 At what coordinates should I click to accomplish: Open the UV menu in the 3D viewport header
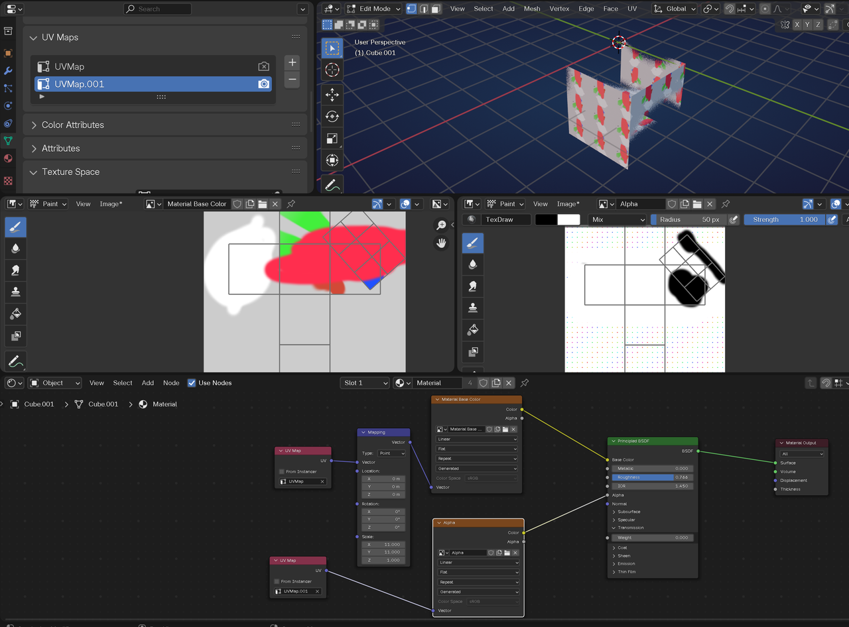click(x=632, y=9)
